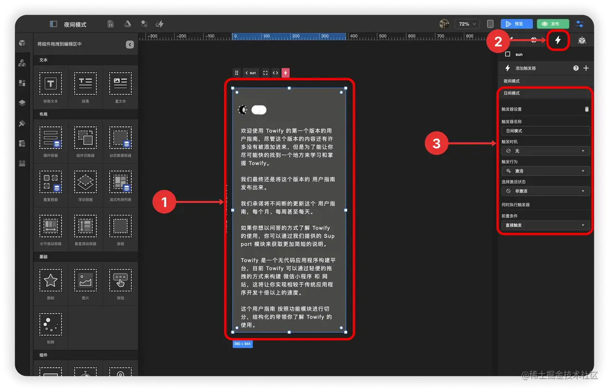Viewport: 609px width, 391px height.
Task: Select the 流式布局列表 component
Action: pos(120,185)
